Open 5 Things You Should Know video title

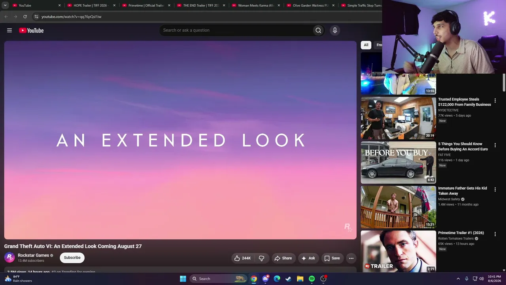pos(463,146)
